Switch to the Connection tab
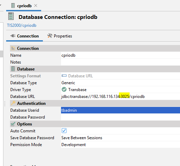Viewport: 180px width, 166px height. click(x=24, y=36)
